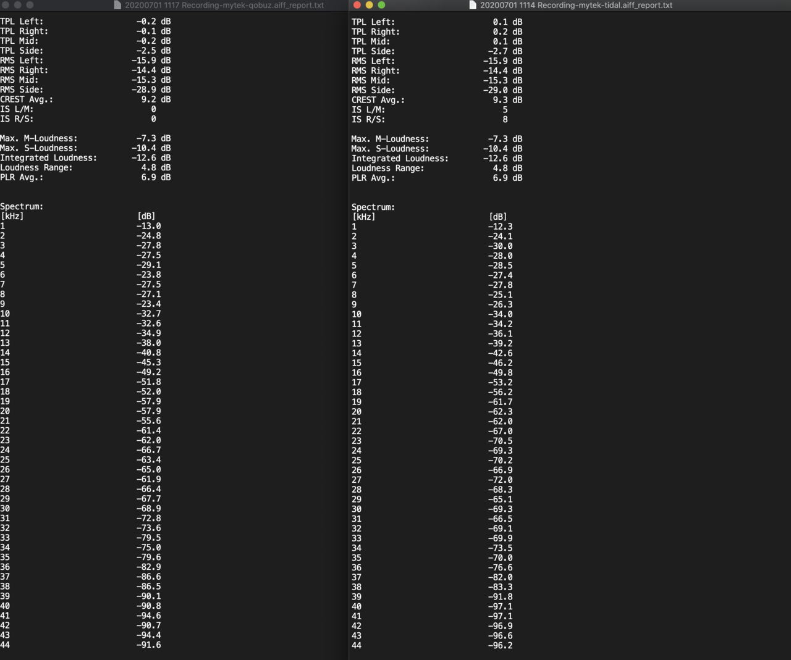The height and width of the screenshot is (660, 791).
Task: Click the -79.5 spectrum value in qobuz report
Action: (x=148, y=538)
